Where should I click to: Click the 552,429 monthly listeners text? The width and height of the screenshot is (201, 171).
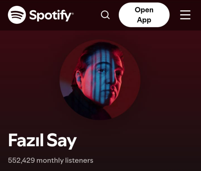(x=50, y=160)
